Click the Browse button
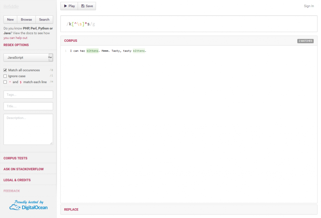The height and width of the screenshot is (218, 321). (x=26, y=19)
